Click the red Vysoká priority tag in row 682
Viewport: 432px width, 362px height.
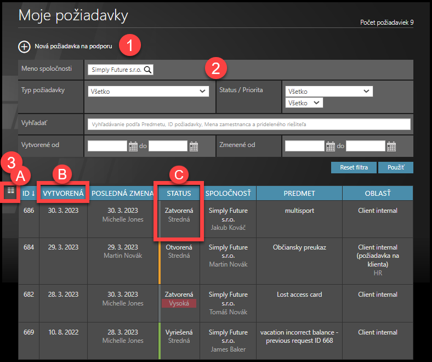pos(179,303)
